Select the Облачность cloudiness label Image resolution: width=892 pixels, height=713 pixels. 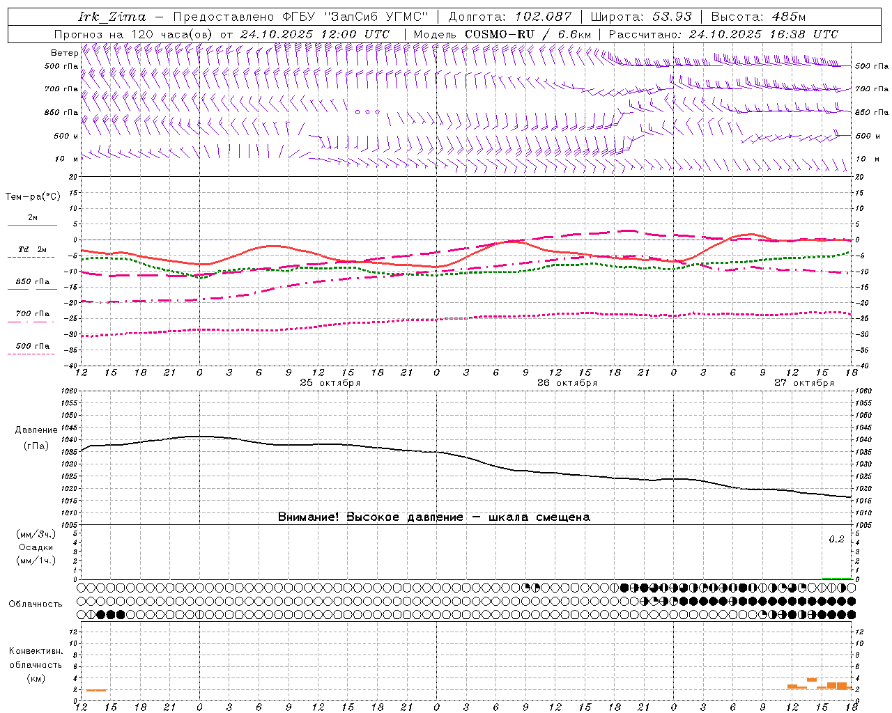pos(36,604)
